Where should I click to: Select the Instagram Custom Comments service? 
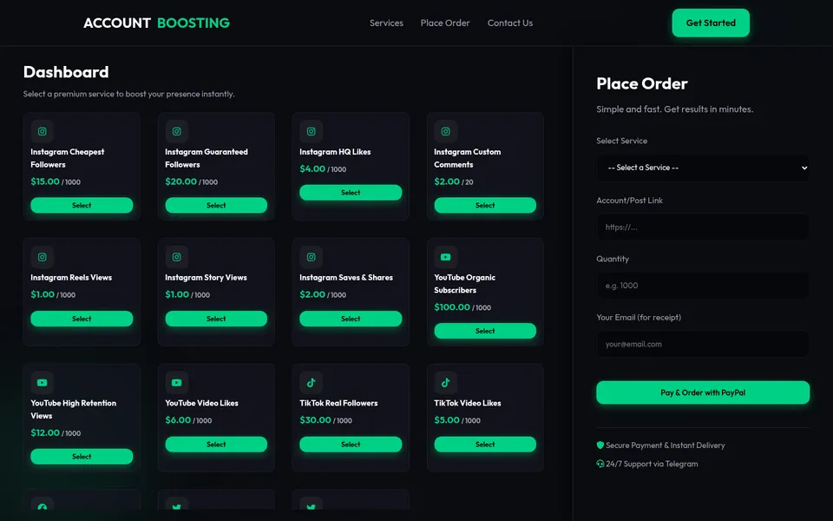(485, 205)
